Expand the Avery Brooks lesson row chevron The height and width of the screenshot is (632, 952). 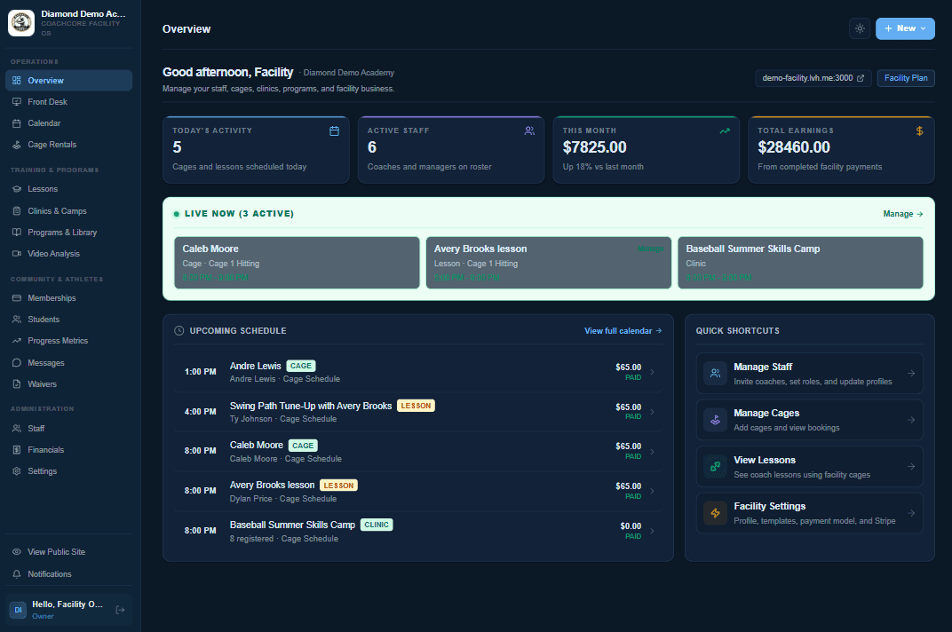tap(652, 491)
